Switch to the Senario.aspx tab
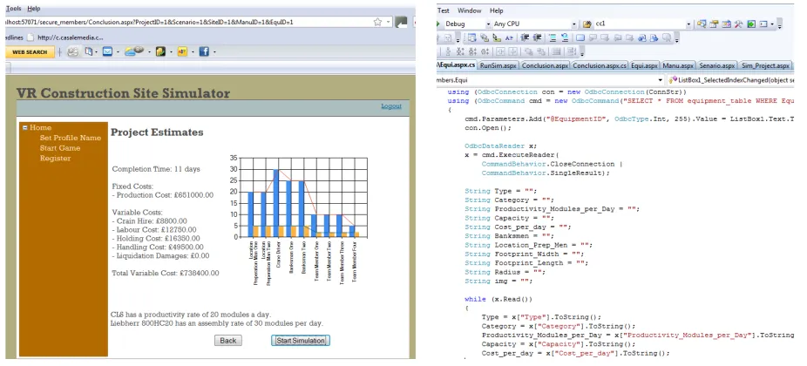 click(716, 66)
